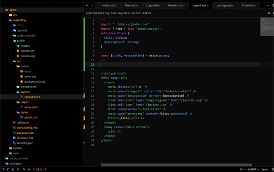
Task: Open project search from status bar
Action: pos(24,169)
